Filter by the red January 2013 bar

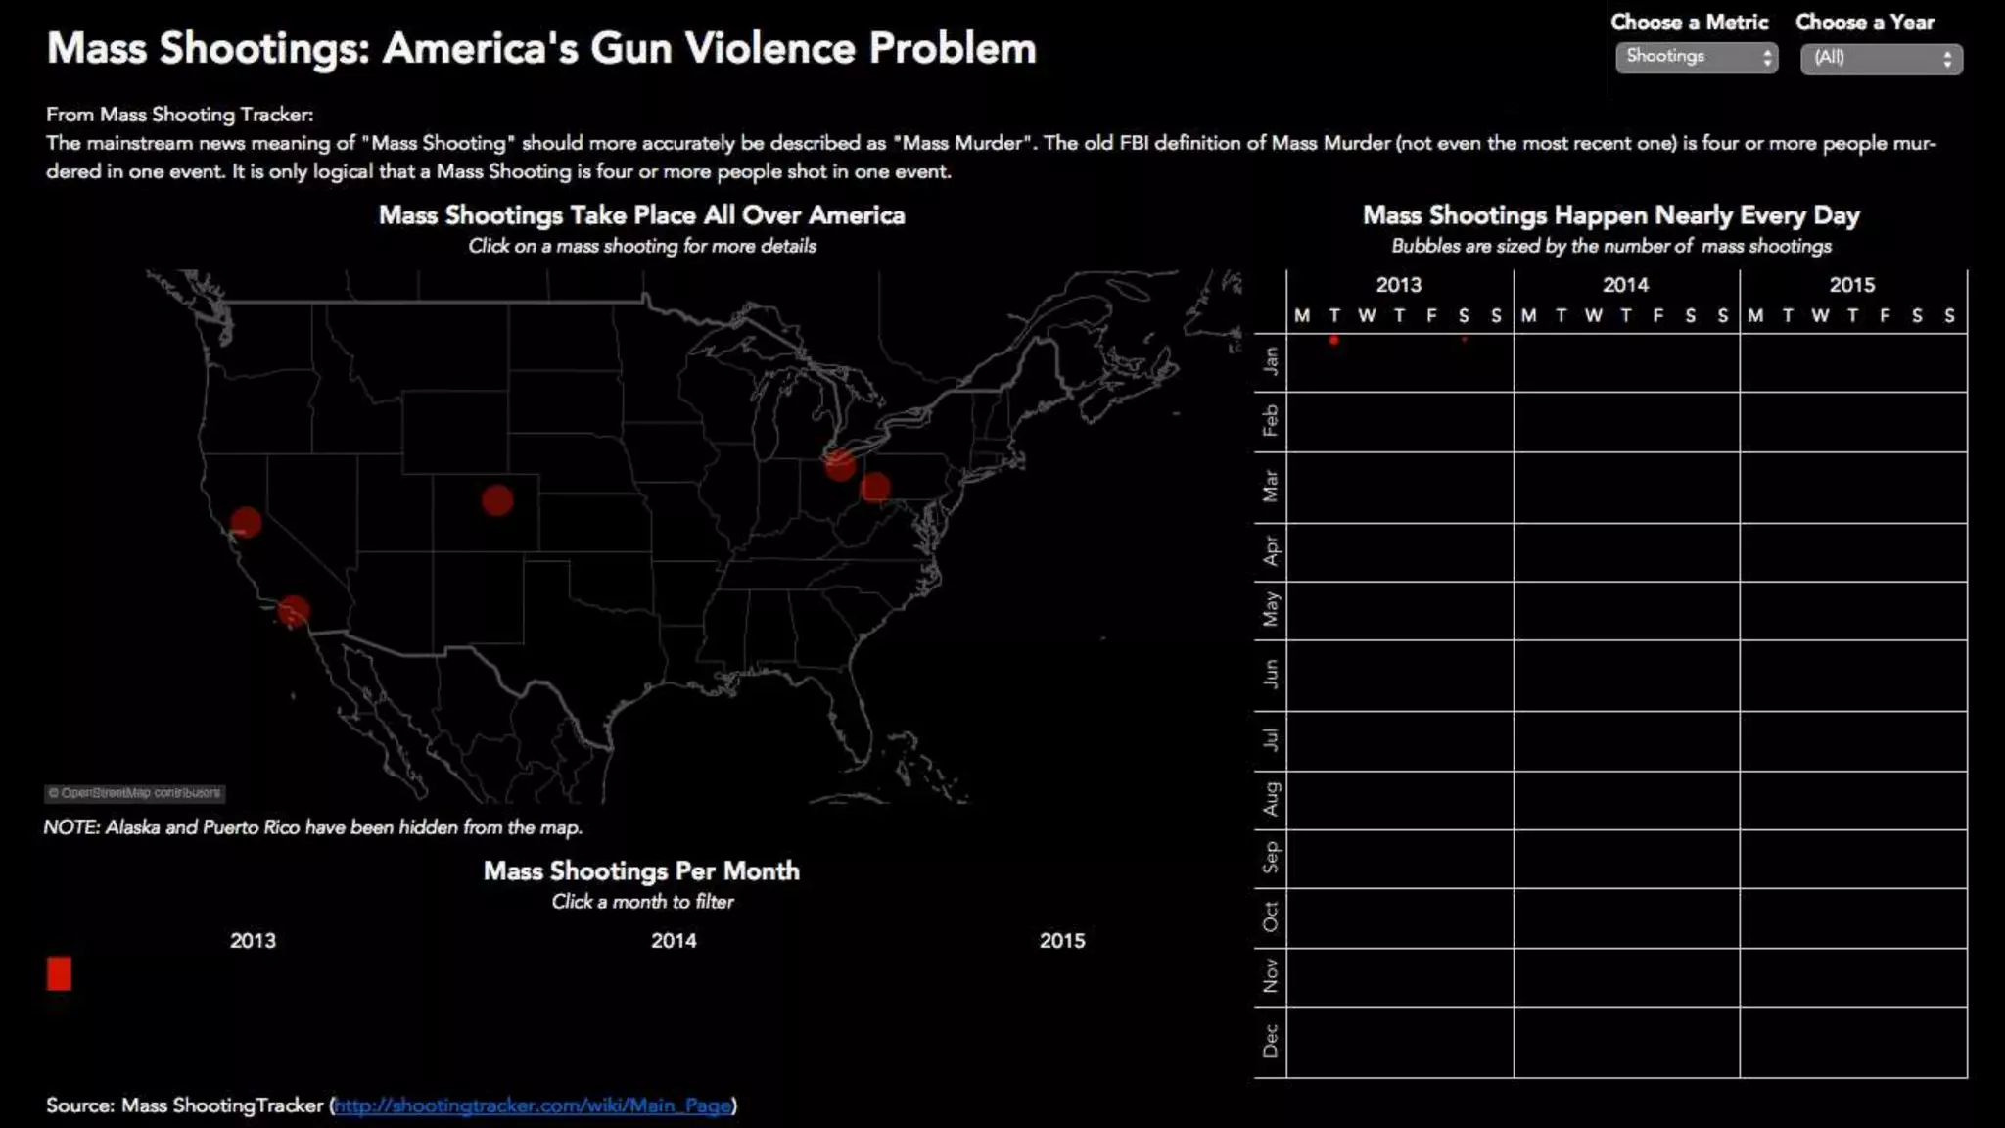[x=59, y=973]
